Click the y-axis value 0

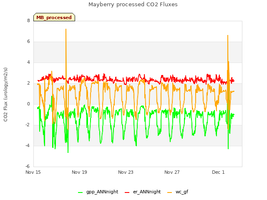click(28, 104)
